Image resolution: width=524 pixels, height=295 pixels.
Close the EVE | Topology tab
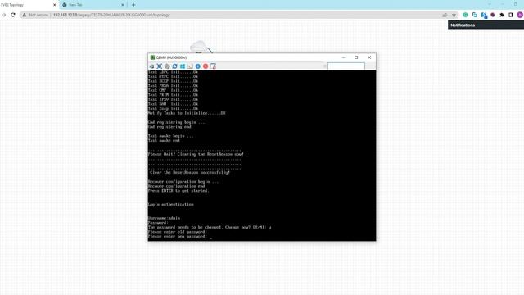click(x=55, y=5)
